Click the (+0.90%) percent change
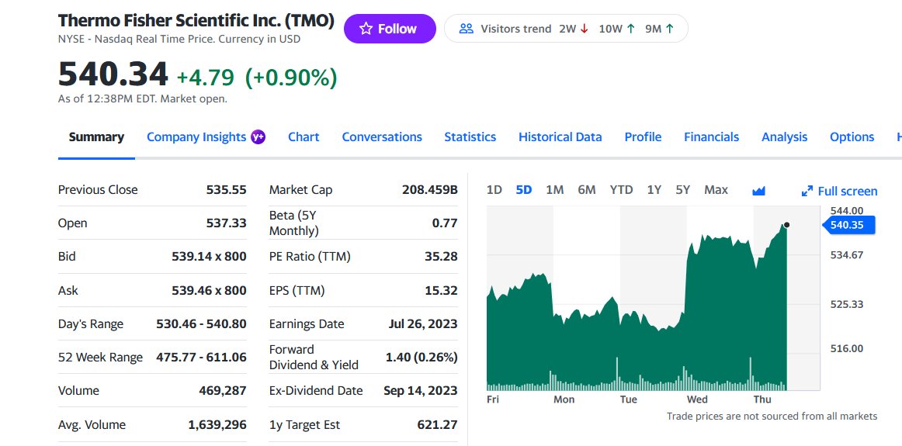Viewport: 902px width, 446px height. coord(291,77)
